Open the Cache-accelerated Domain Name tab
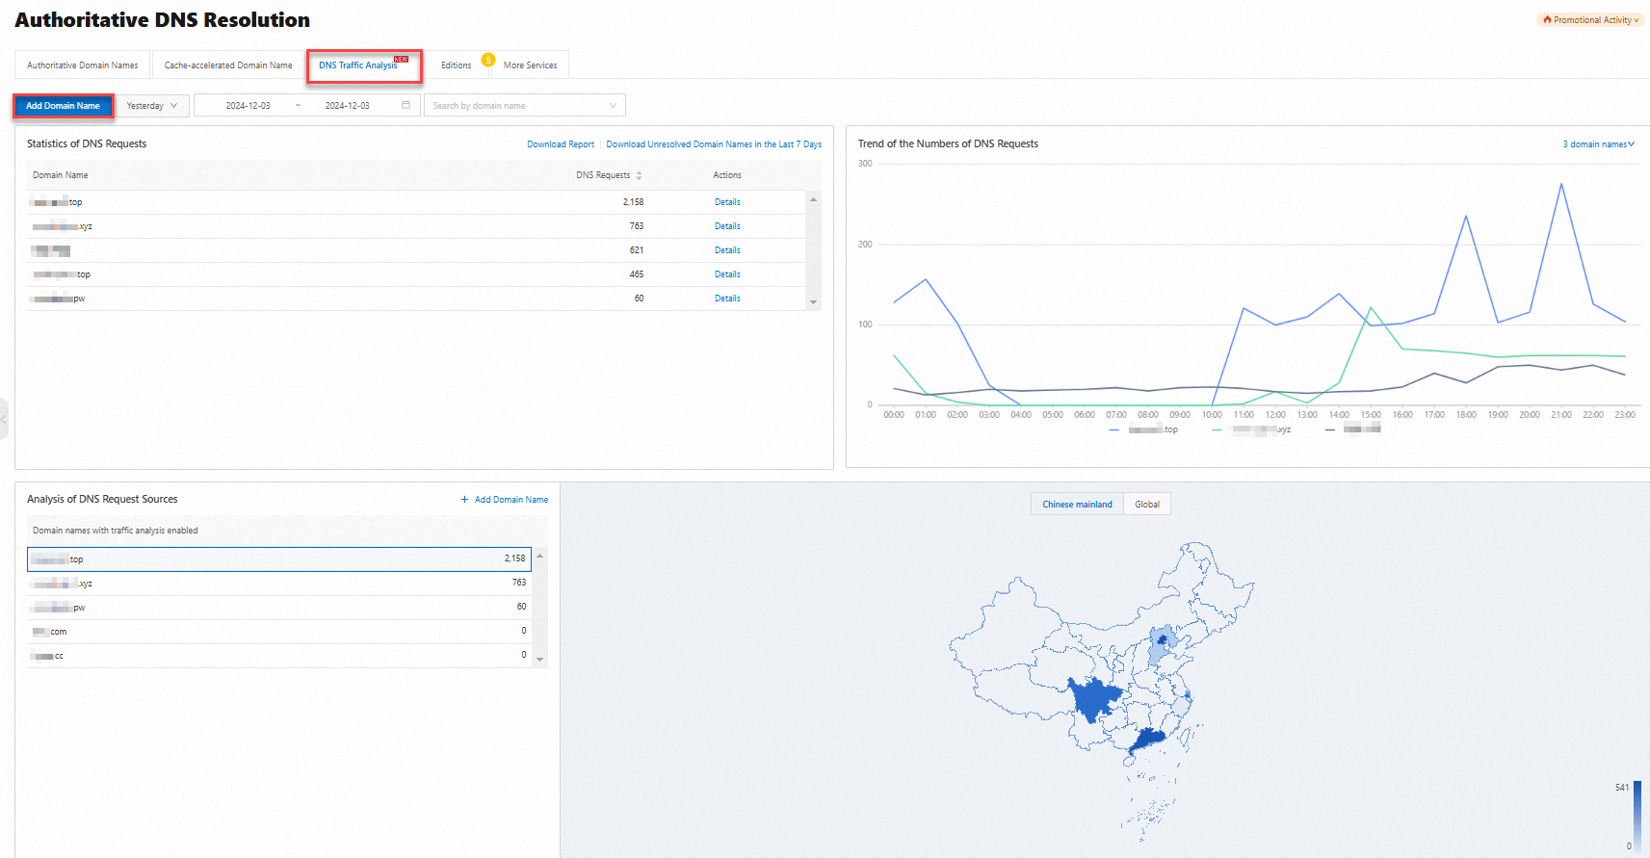 (x=228, y=65)
